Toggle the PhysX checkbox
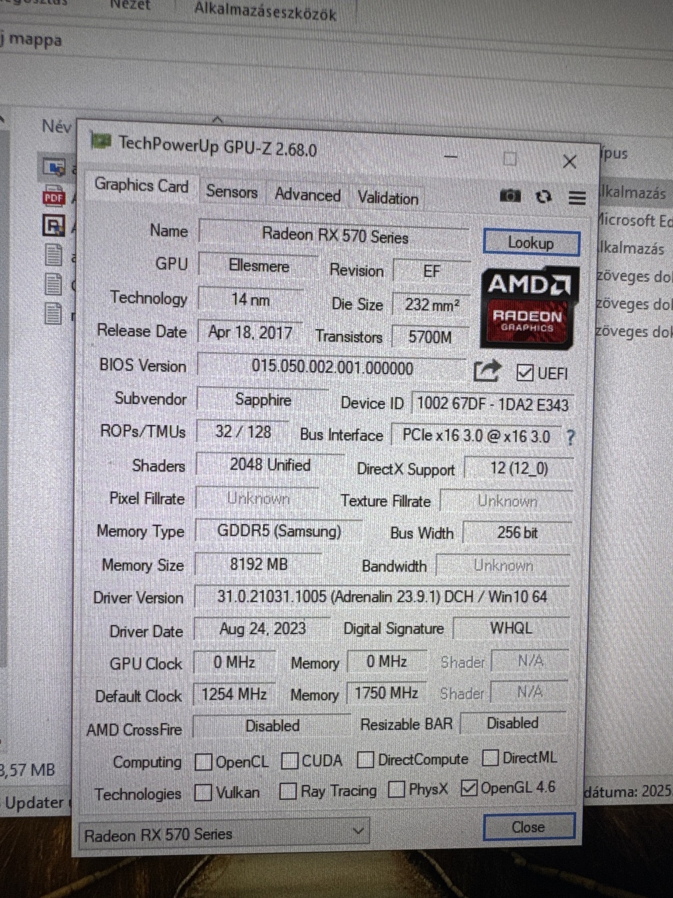Screen dimensions: 673x898 point(397,790)
